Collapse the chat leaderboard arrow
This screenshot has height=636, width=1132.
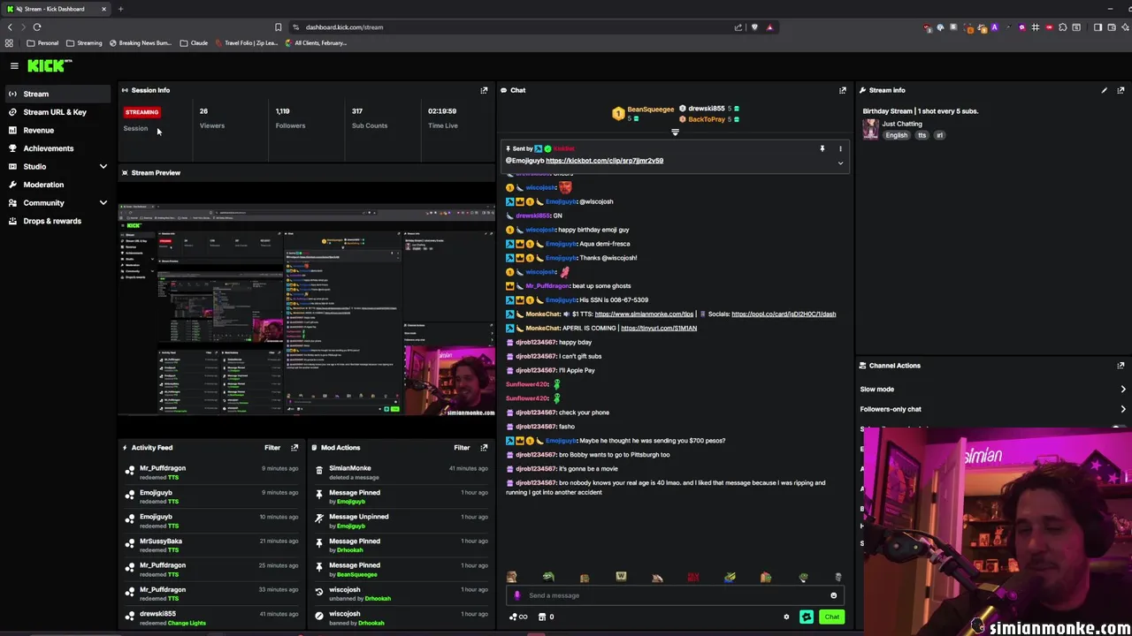(x=675, y=132)
